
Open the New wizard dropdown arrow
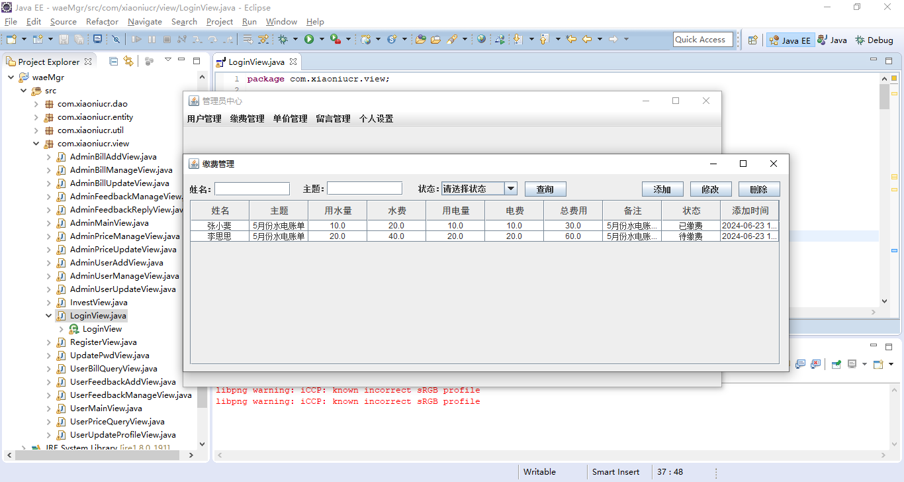(x=24, y=40)
